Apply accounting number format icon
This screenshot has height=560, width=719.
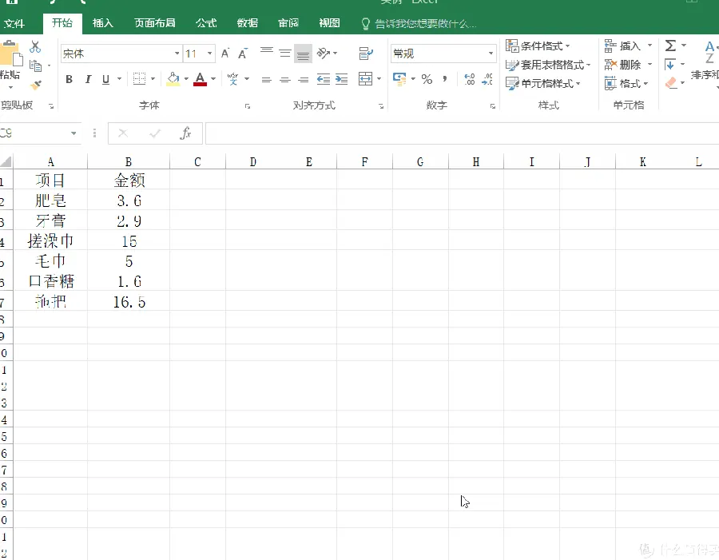pos(399,79)
